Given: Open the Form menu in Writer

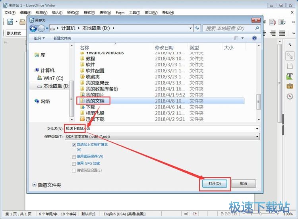Looking at the screenshot, I should pyautogui.click(x=120, y=13).
